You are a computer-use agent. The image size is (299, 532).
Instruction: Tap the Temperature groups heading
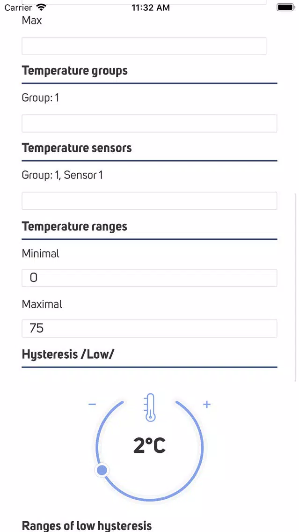tap(75, 71)
